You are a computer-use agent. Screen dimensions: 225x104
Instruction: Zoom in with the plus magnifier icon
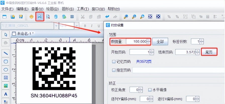(x=126, y=17)
